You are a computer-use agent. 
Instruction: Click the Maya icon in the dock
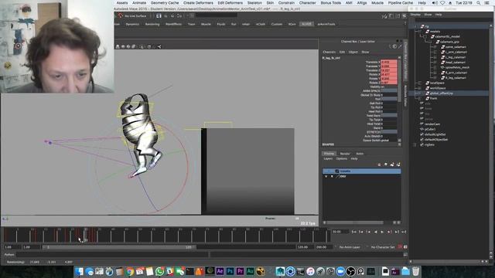[280, 271]
